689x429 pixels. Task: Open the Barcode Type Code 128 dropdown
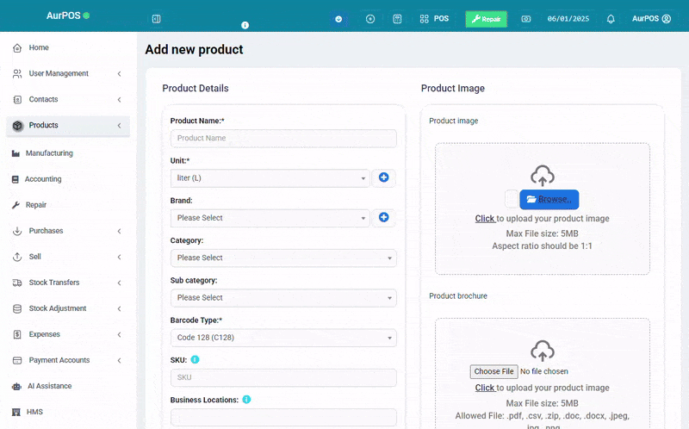[x=283, y=338]
